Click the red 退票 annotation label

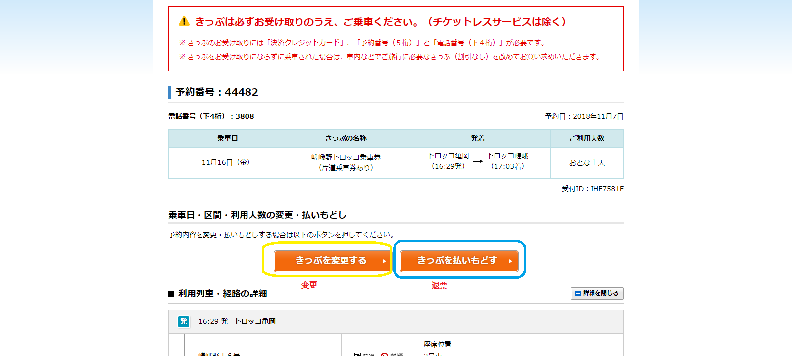[x=439, y=285]
